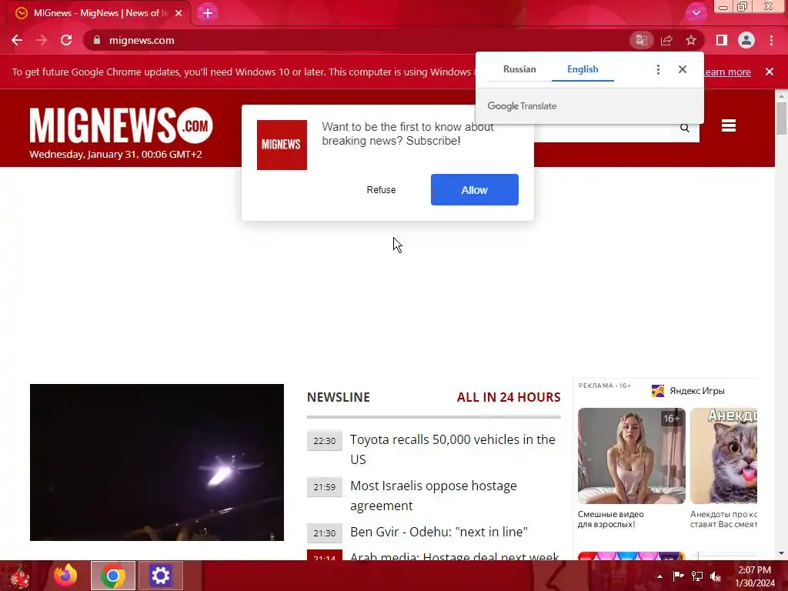
Task: Open the Settings gear taskbar app
Action: pyautogui.click(x=161, y=576)
